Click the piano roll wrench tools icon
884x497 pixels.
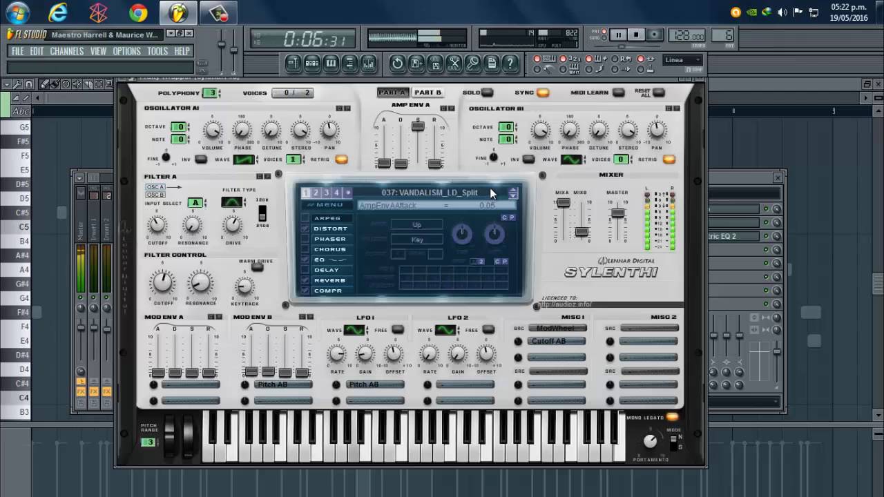tap(18, 84)
